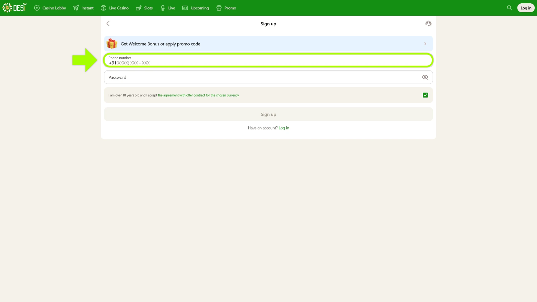Open the Promo section
Image resolution: width=537 pixels, height=302 pixels.
(x=219, y=8)
